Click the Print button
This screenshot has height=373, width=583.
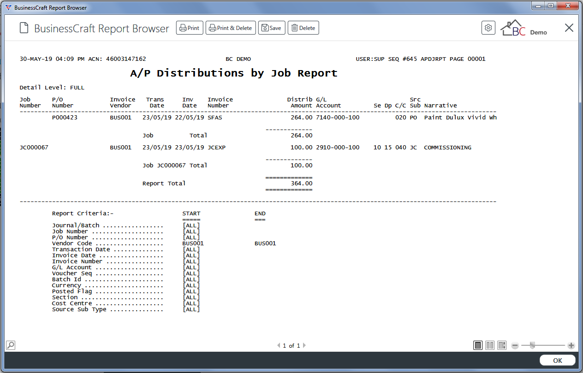click(190, 28)
